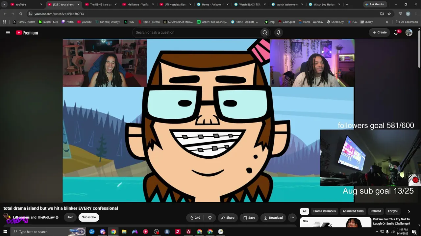Go to YouTube Premium home logo
This screenshot has height=236, width=421.
click(x=27, y=32)
